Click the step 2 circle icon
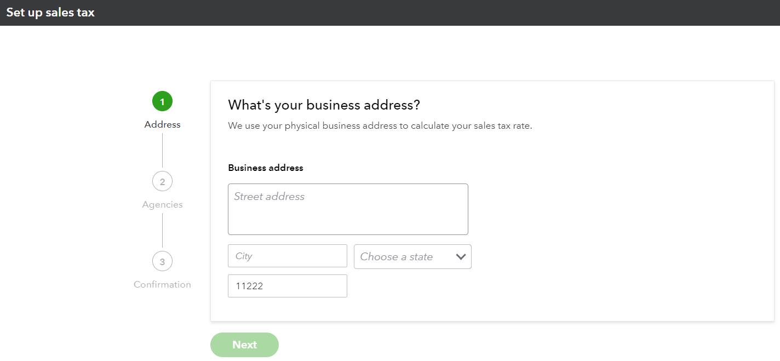Image resolution: width=780 pixels, height=361 pixels. tap(162, 181)
